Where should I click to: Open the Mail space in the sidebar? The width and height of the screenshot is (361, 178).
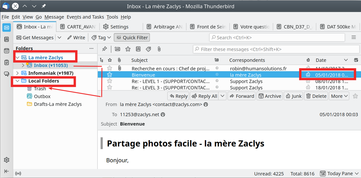pos(6,28)
